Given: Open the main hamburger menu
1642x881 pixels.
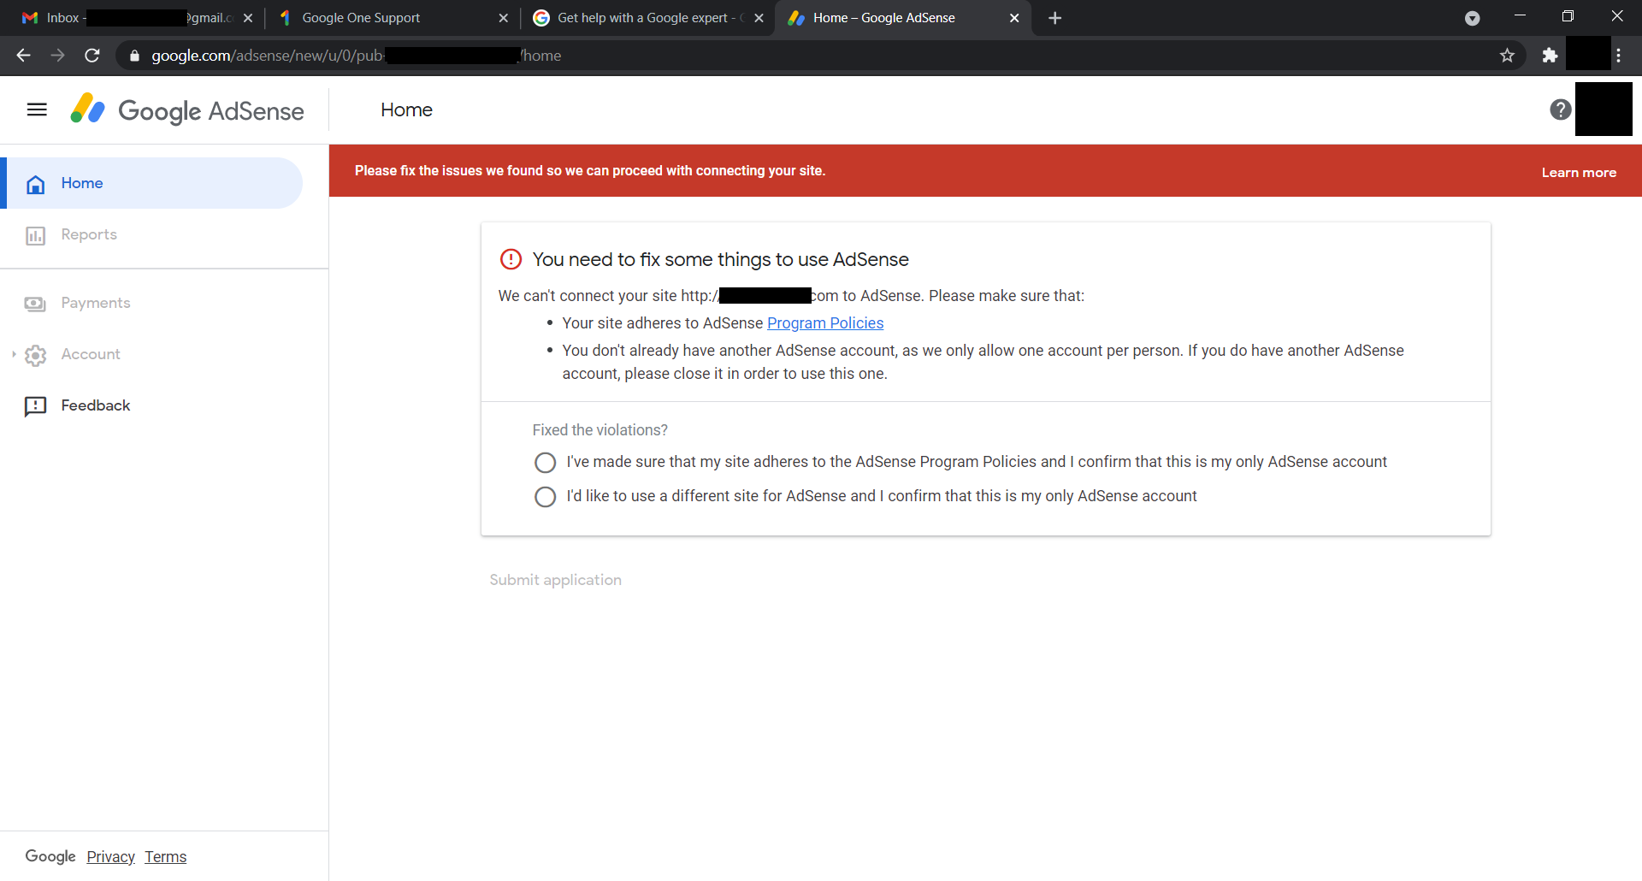Looking at the screenshot, I should [37, 109].
